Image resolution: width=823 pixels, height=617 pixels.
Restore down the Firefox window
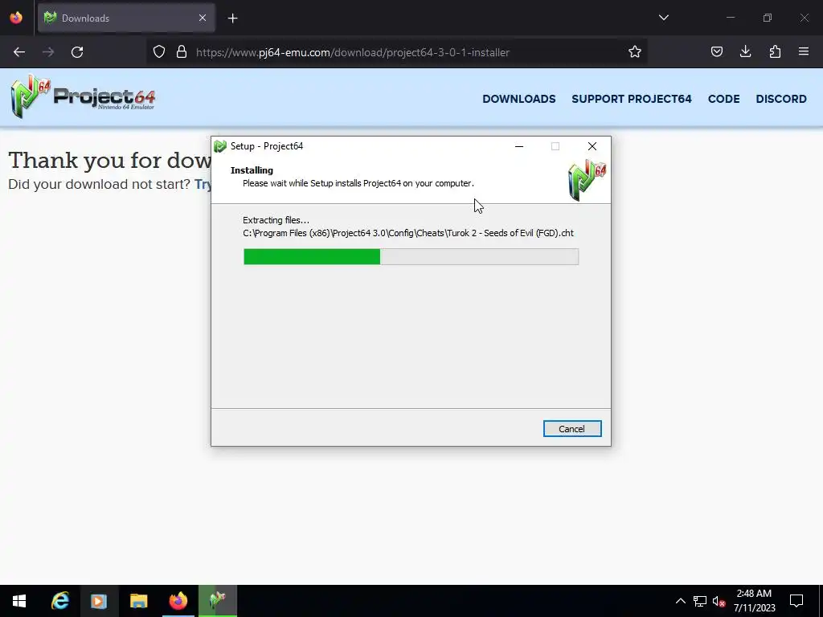pos(768,18)
